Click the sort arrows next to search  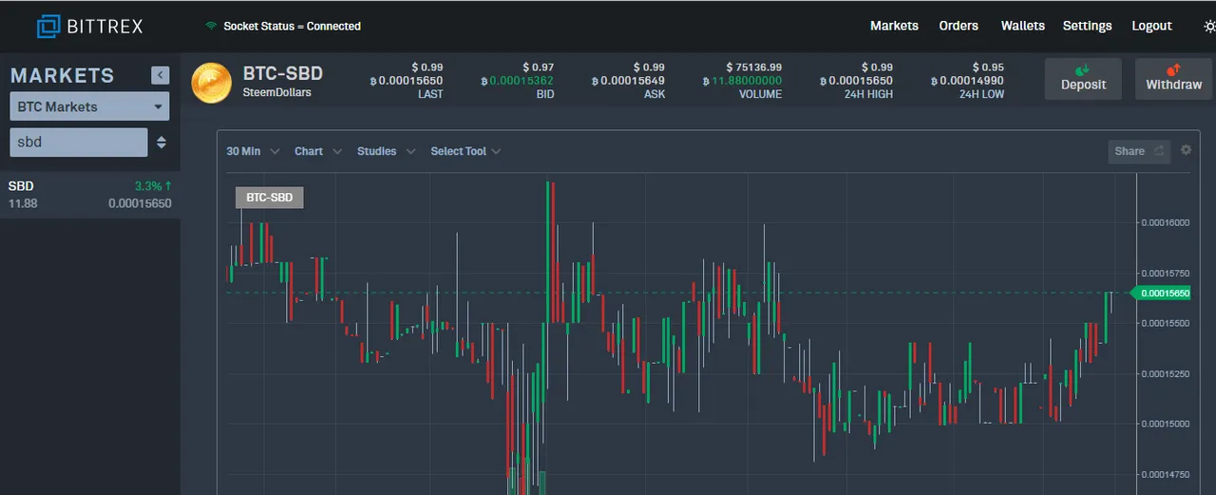[x=161, y=143]
